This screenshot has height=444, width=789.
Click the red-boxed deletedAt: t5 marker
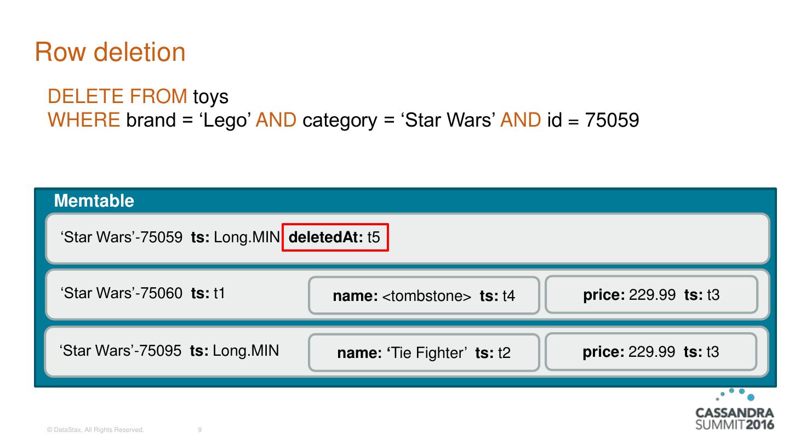pyautogui.click(x=335, y=237)
